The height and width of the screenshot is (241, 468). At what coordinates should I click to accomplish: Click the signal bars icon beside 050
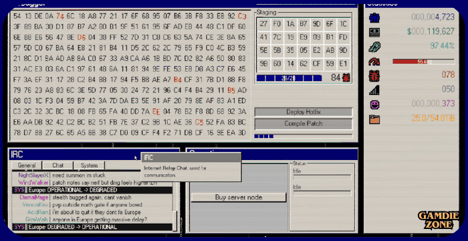374,90
